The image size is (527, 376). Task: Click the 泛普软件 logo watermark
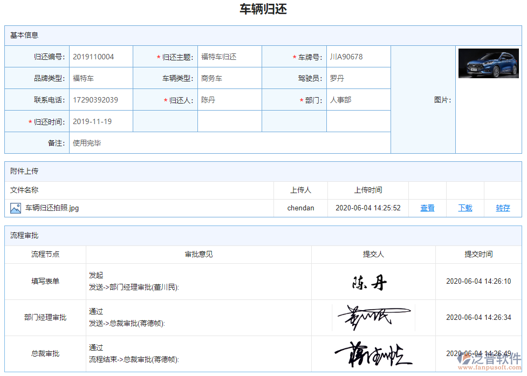coord(489,360)
